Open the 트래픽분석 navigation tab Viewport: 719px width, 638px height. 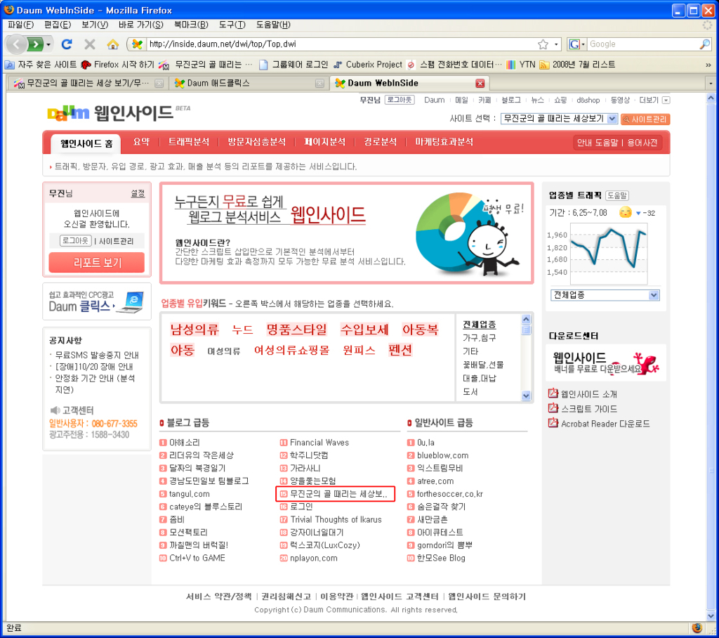coord(189,142)
